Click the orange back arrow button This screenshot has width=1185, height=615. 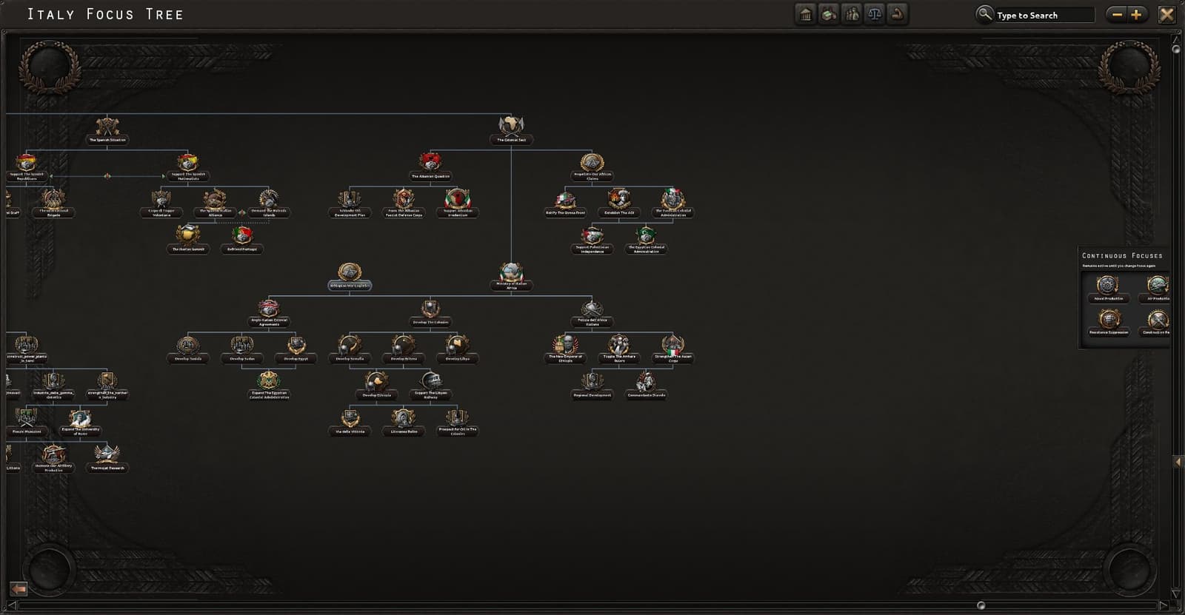pos(19,589)
